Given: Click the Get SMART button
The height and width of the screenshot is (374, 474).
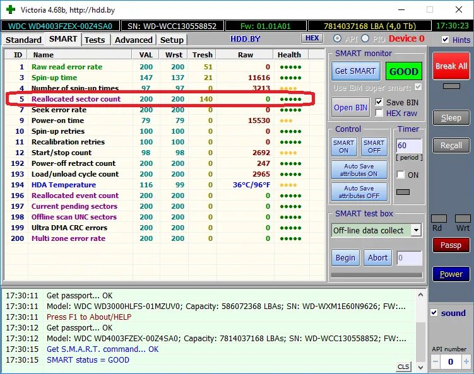Looking at the screenshot, I should [355, 71].
